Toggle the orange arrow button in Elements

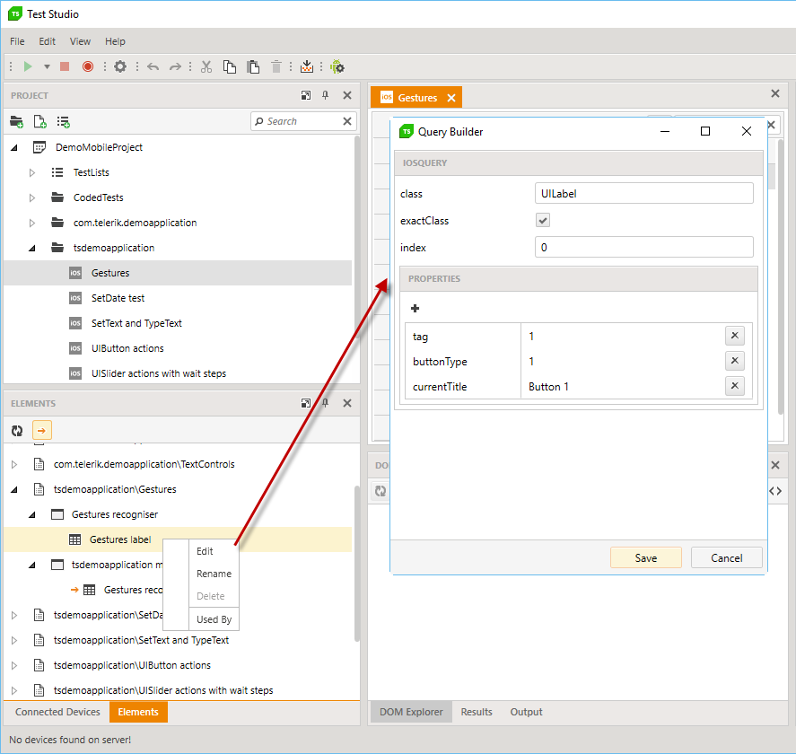coord(41,431)
